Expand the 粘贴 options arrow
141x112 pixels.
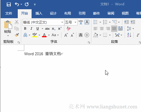(8, 36)
